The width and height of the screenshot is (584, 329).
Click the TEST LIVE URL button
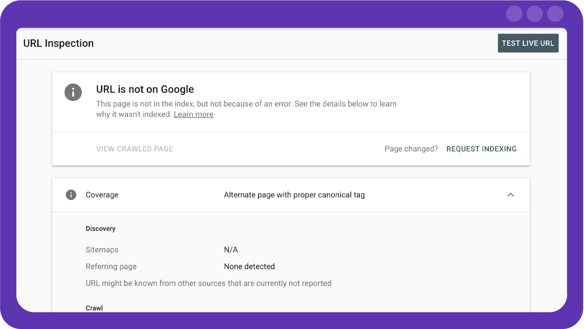(528, 43)
